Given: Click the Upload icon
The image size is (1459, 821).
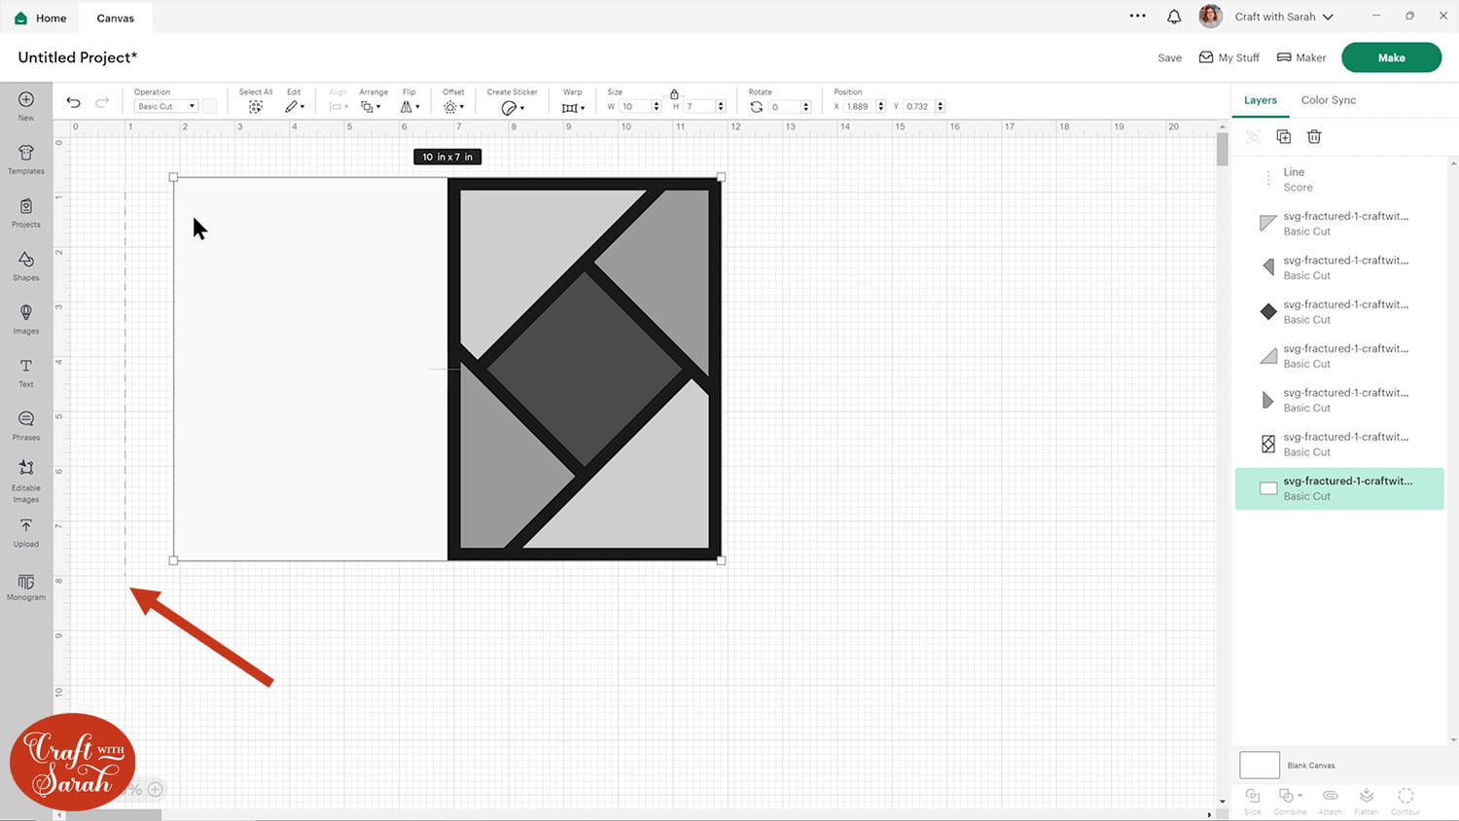Looking at the screenshot, I should pyautogui.click(x=26, y=532).
